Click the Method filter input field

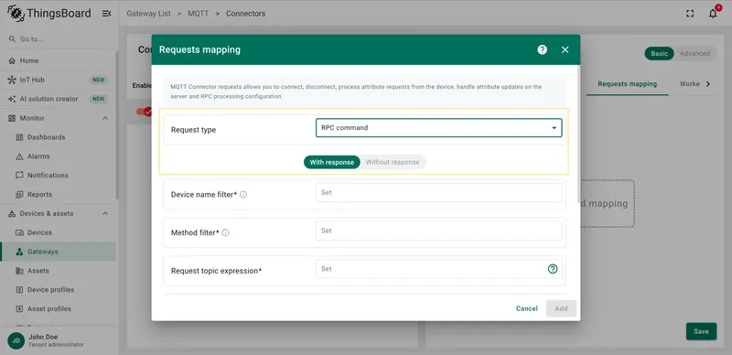pyautogui.click(x=439, y=231)
